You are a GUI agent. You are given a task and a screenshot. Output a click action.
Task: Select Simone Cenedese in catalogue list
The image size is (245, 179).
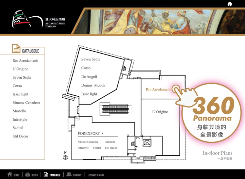26,103
